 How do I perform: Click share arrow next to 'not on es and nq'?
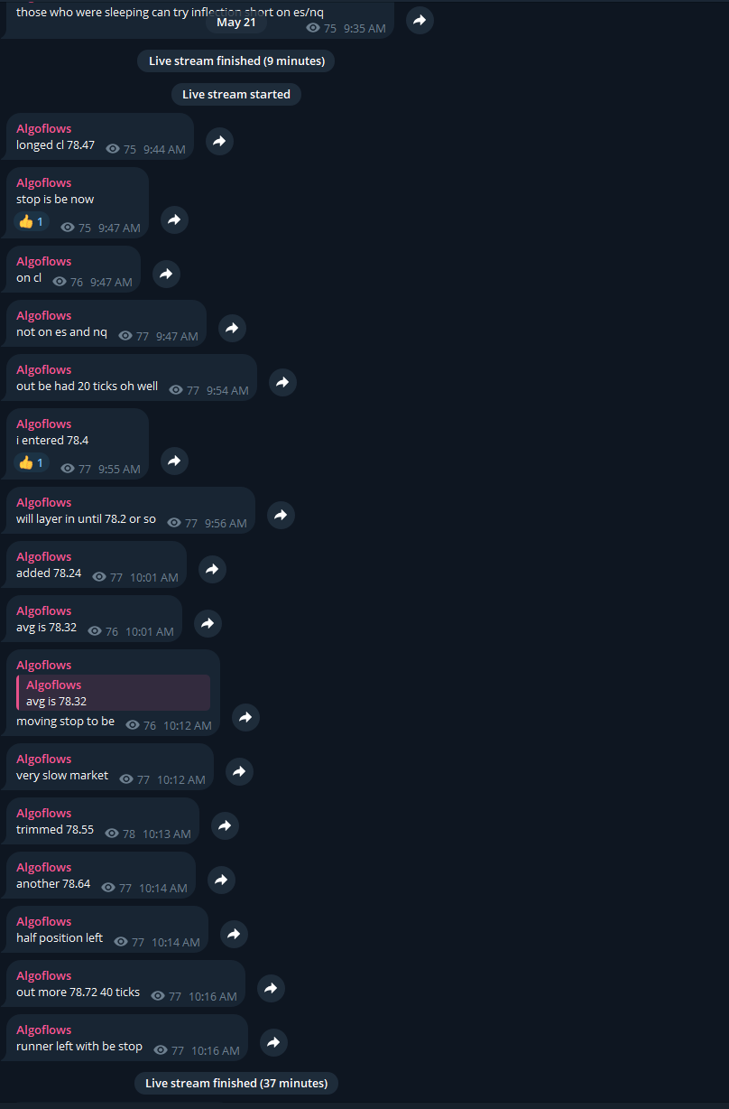[x=232, y=328]
